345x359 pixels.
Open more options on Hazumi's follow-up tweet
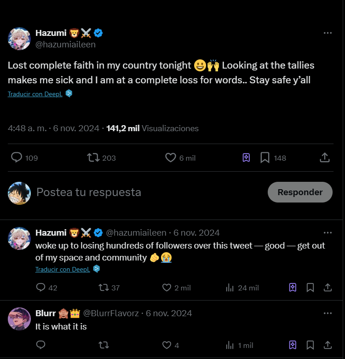tap(328, 232)
